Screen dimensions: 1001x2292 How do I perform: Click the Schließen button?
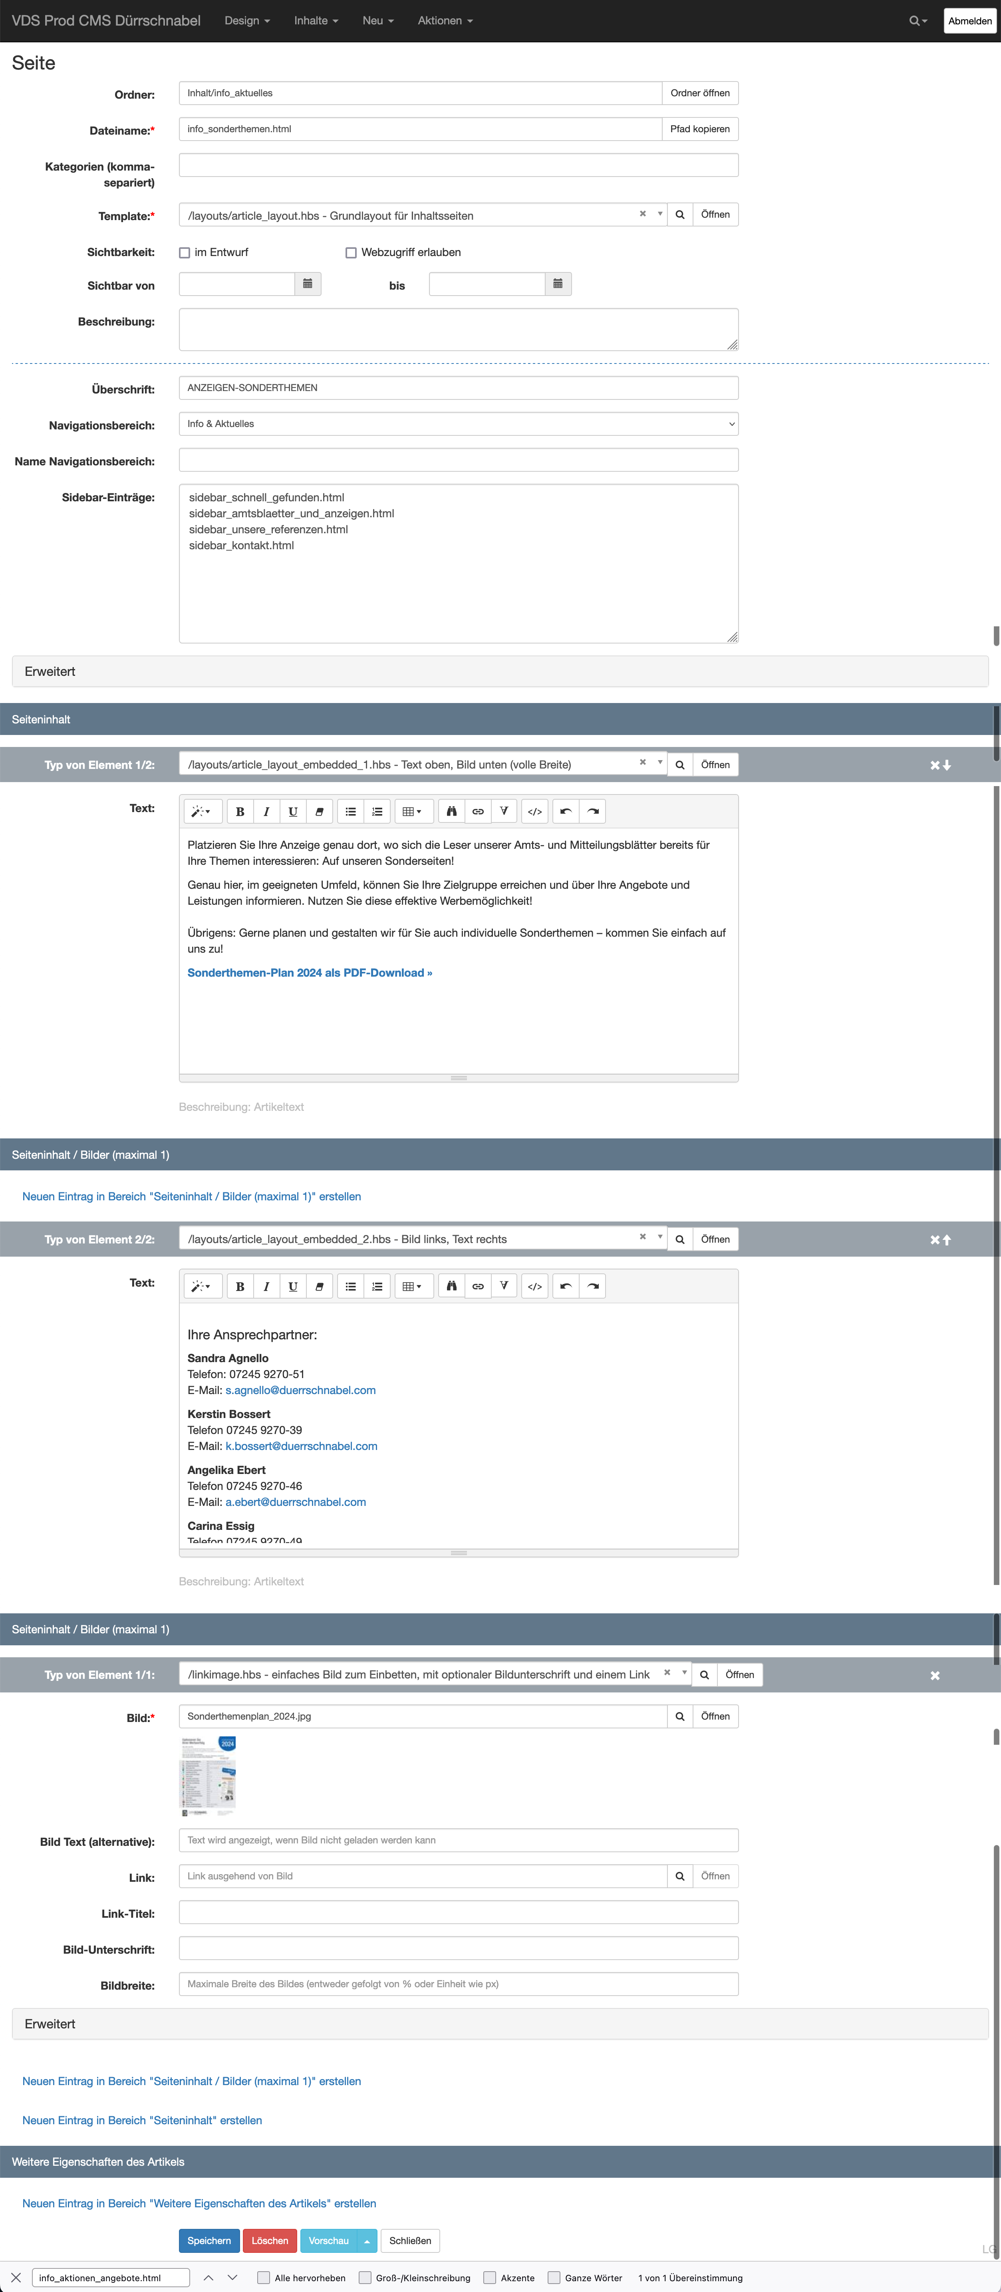click(410, 2241)
